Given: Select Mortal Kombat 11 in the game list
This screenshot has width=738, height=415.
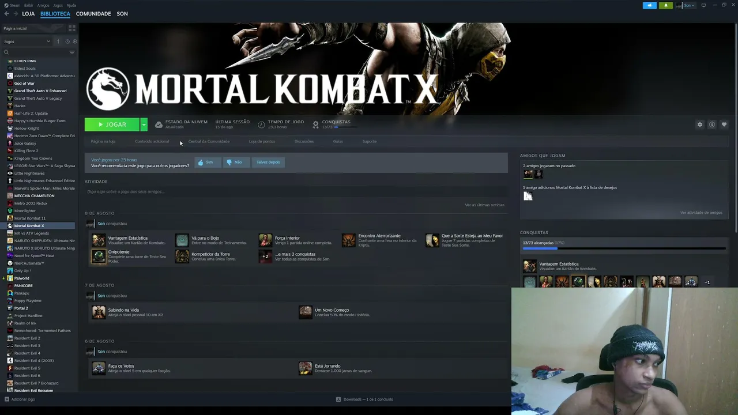Looking at the screenshot, I should (30, 218).
